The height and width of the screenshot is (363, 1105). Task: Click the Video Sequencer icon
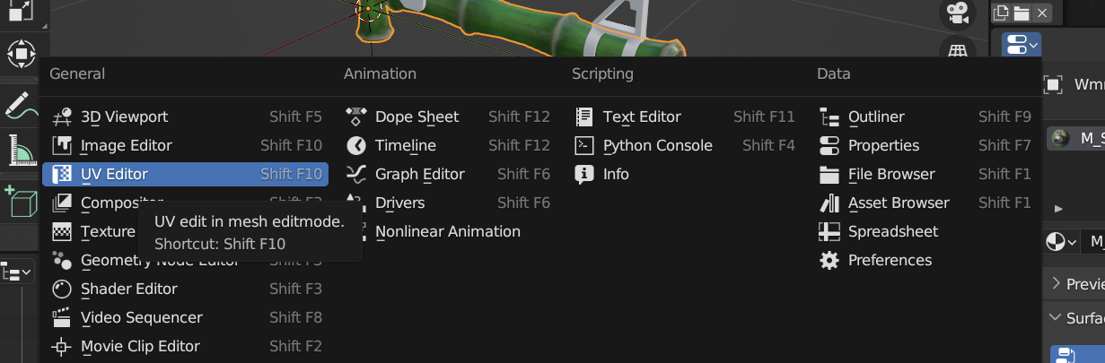pos(62,317)
